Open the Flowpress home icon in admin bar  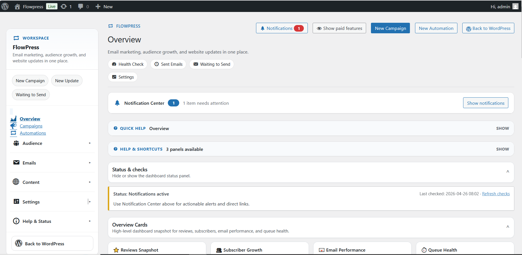[x=17, y=7]
